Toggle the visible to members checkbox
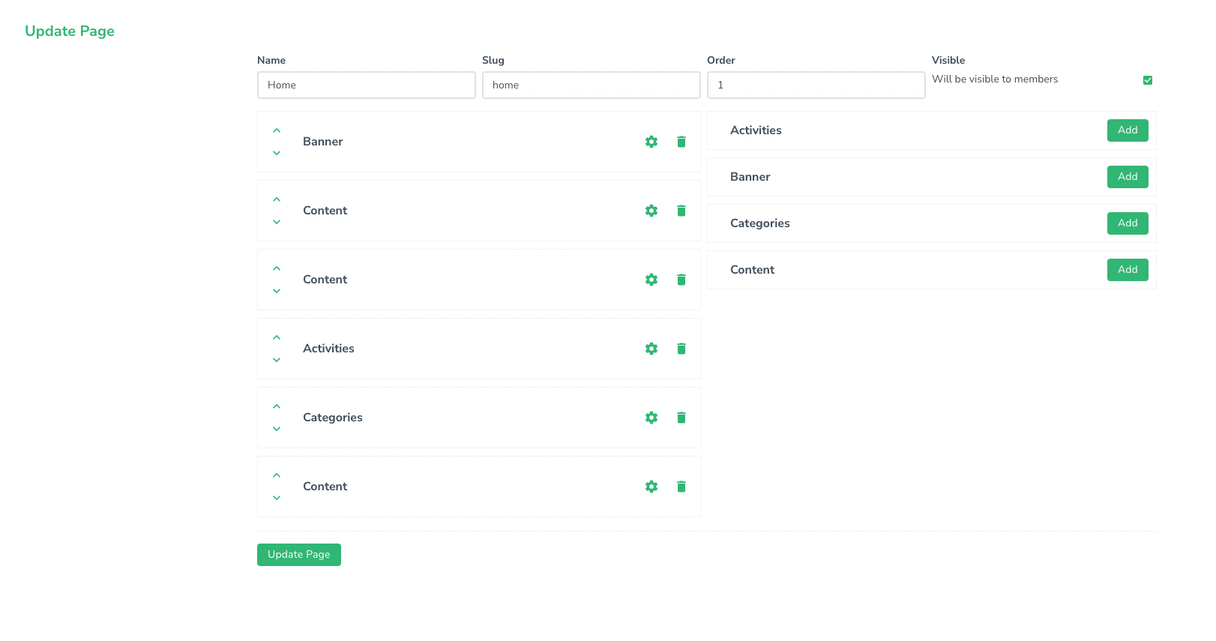 1147,80
